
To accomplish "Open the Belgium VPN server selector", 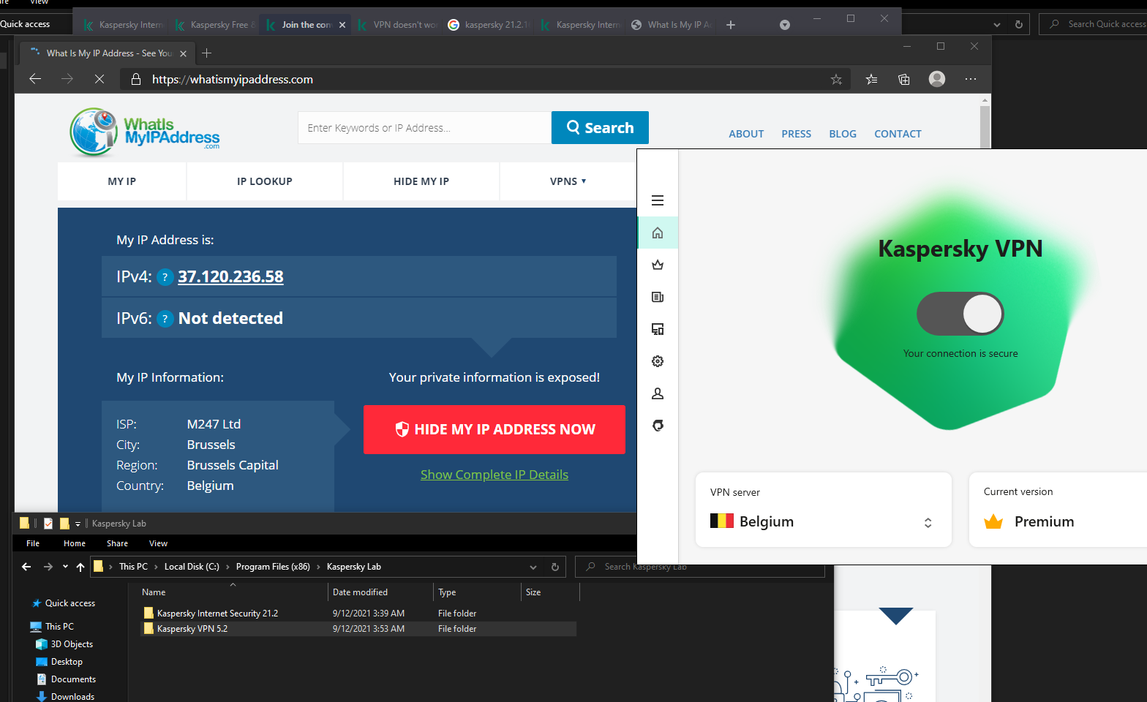I will 824,510.
